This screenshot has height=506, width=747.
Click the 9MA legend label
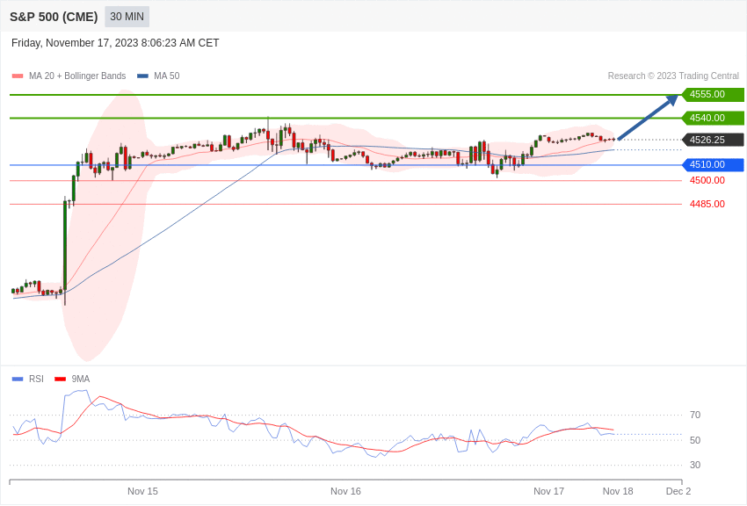coord(81,379)
